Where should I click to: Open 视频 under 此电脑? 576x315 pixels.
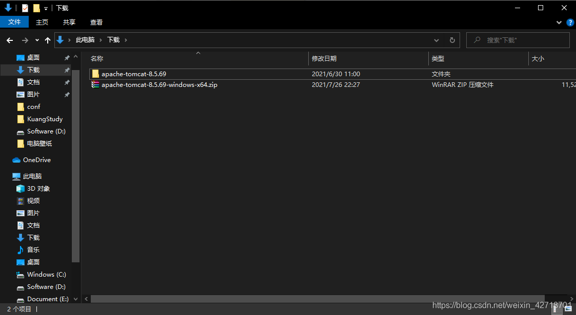click(33, 201)
